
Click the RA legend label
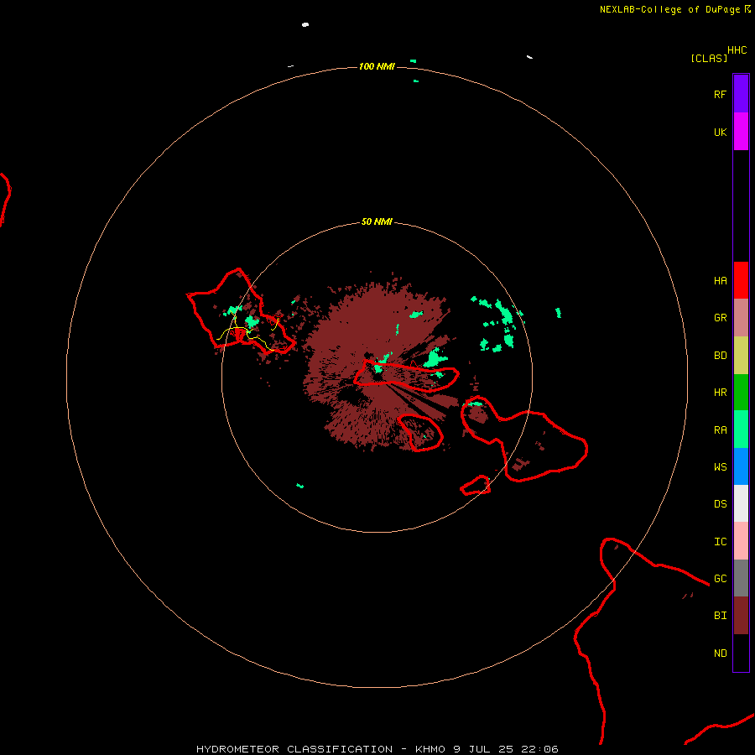pyautogui.click(x=721, y=430)
